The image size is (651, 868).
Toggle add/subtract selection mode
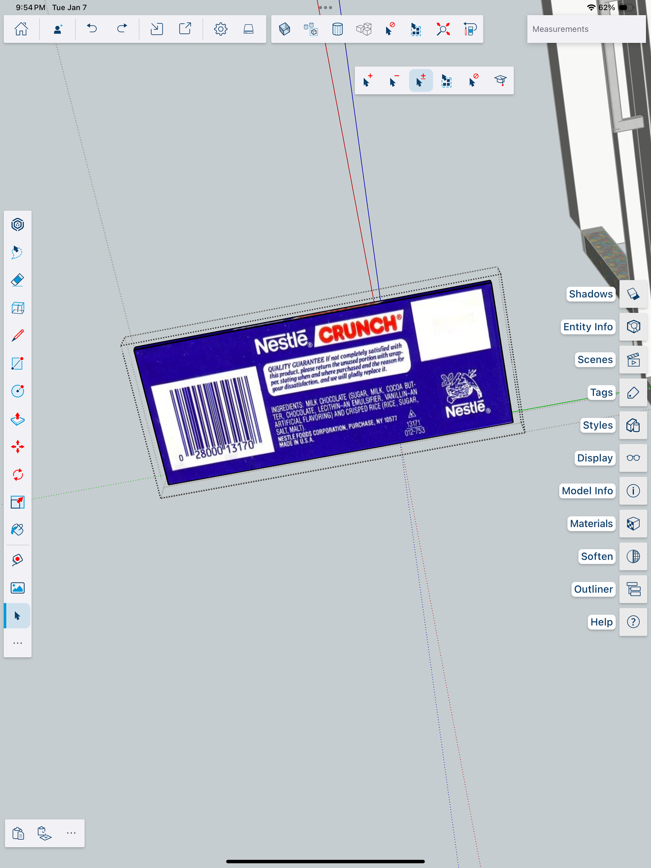pos(421,80)
